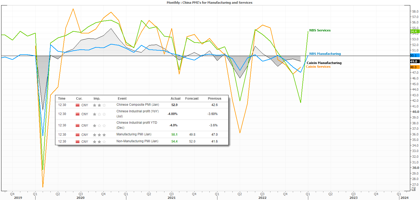Screen dimensions: 420x200
Task: Click the -4.00% actual value
Action: pyautogui.click(x=172, y=114)
